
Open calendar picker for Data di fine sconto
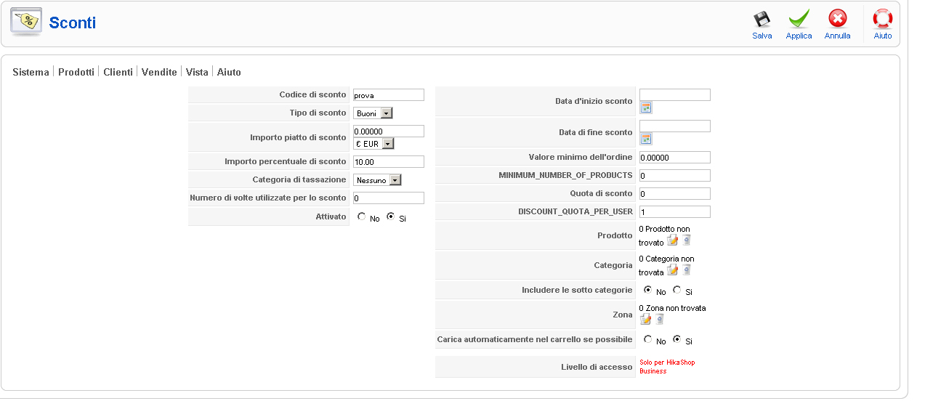[645, 139]
